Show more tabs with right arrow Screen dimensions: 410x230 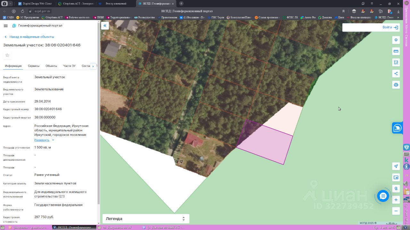pos(93,66)
